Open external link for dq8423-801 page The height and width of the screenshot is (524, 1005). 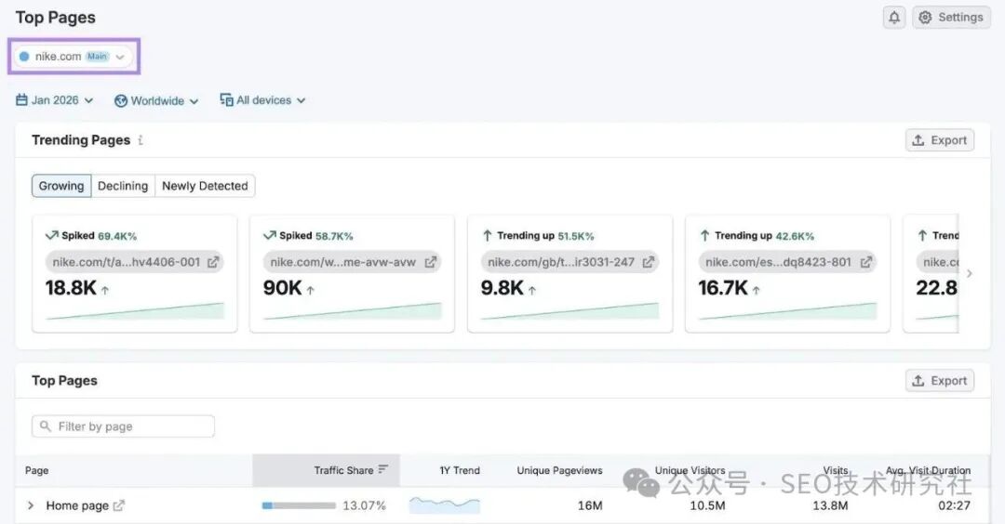(865, 262)
